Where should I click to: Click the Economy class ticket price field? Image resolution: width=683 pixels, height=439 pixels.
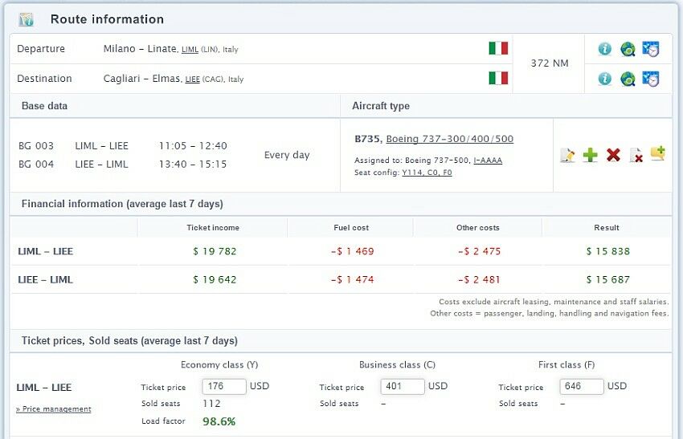pos(224,386)
